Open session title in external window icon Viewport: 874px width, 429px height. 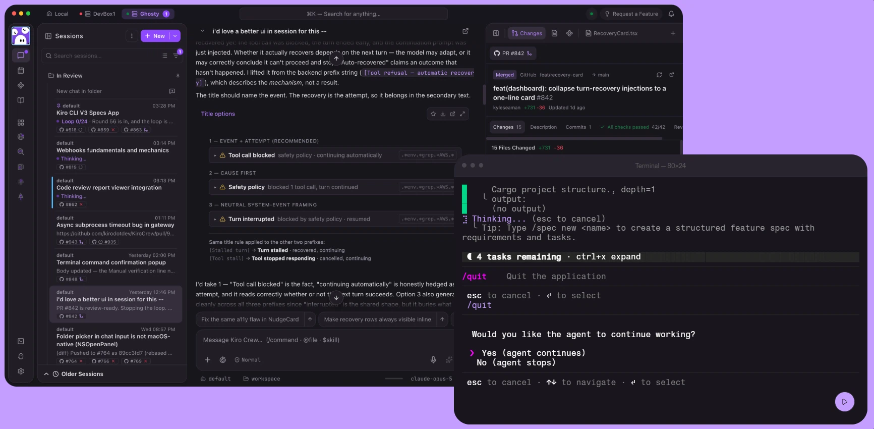(465, 31)
